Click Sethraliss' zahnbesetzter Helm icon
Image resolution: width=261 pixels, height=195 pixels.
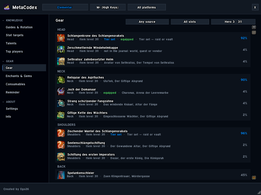pos(61,61)
